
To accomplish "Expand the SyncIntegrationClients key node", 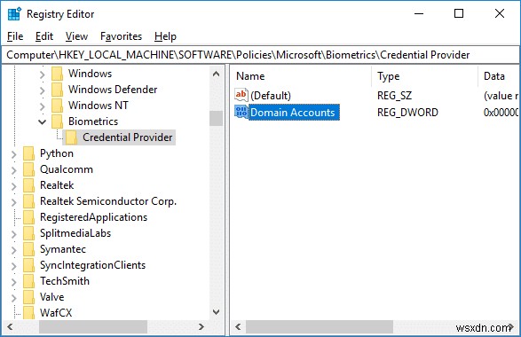I will (x=14, y=266).
